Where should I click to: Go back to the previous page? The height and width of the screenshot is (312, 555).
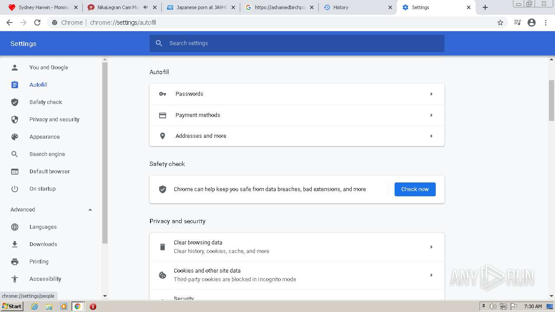pyautogui.click(x=10, y=23)
